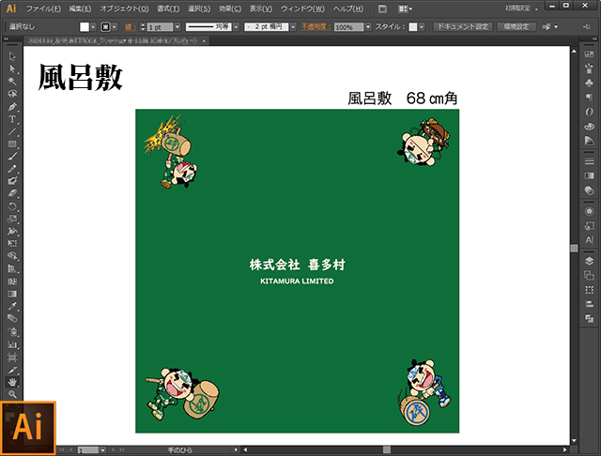Select the Selection tool (black arrow)
The image size is (601, 456).
[x=12, y=56]
